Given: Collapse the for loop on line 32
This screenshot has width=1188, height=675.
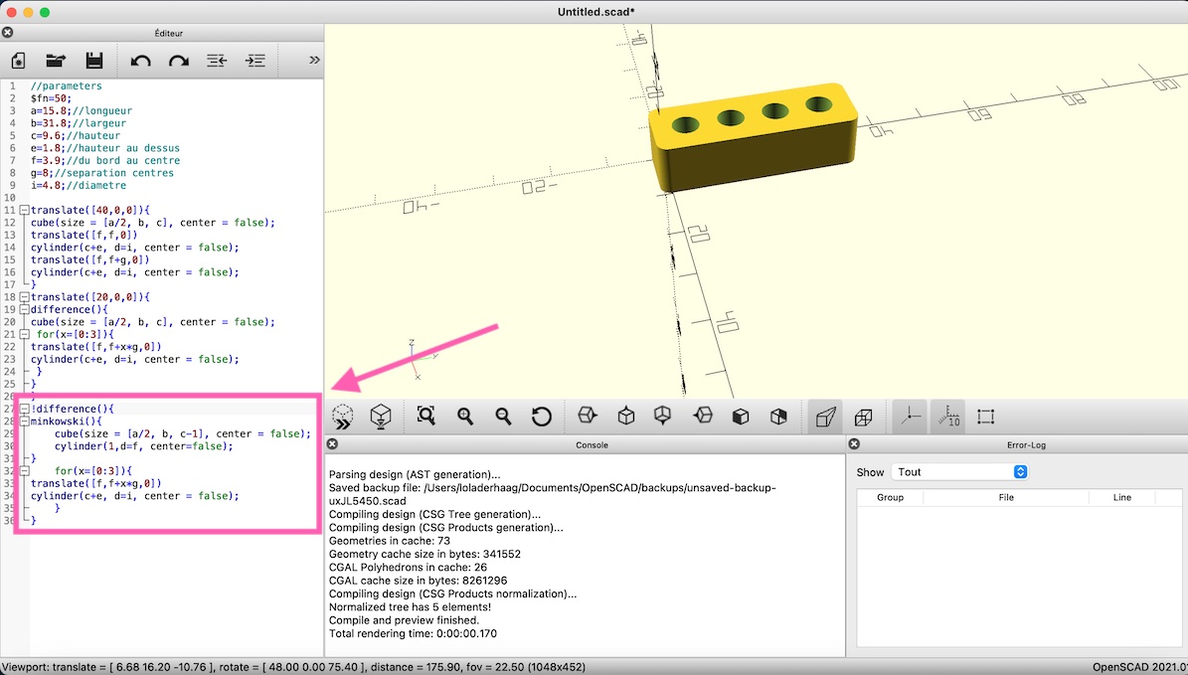Looking at the screenshot, I should pos(24,470).
